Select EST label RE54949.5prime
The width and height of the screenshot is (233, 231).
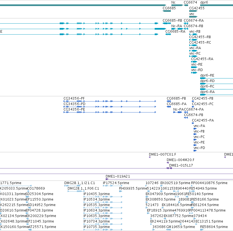(203, 188)
